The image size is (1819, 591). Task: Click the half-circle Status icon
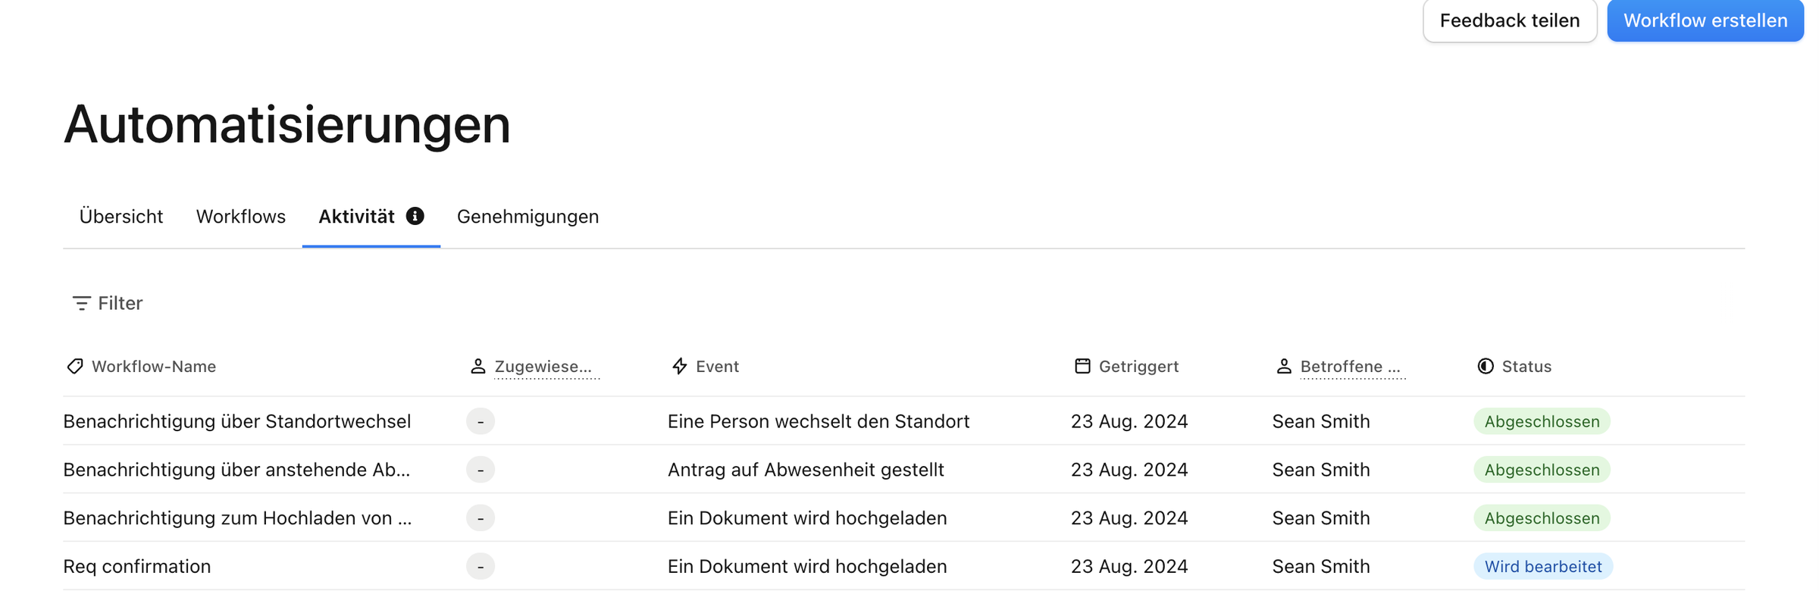coord(1486,366)
